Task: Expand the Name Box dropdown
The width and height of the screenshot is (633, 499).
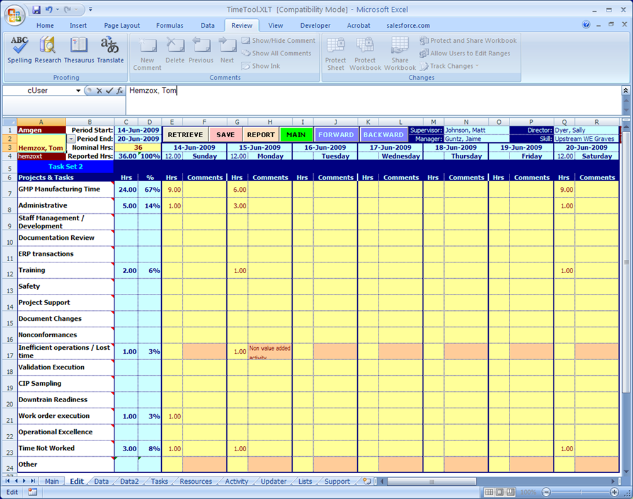Action: pyautogui.click(x=78, y=91)
